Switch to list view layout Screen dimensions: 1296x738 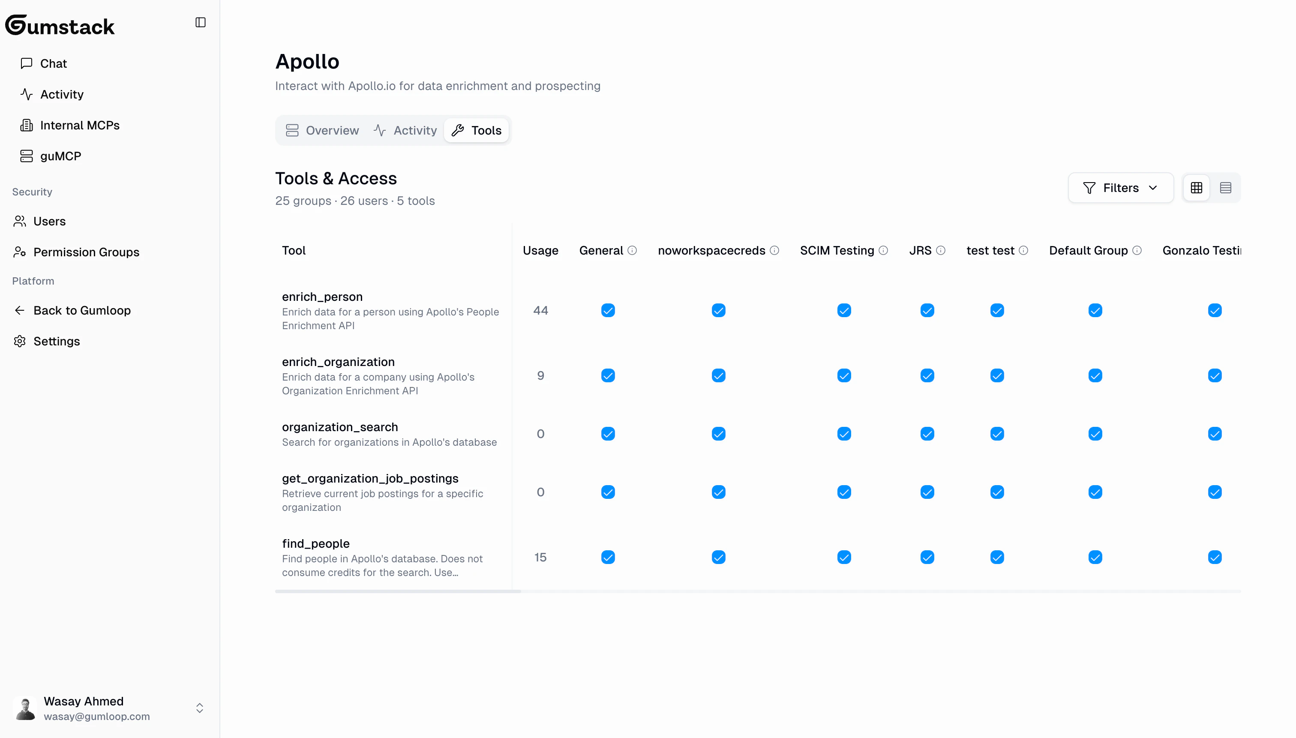[1226, 188]
